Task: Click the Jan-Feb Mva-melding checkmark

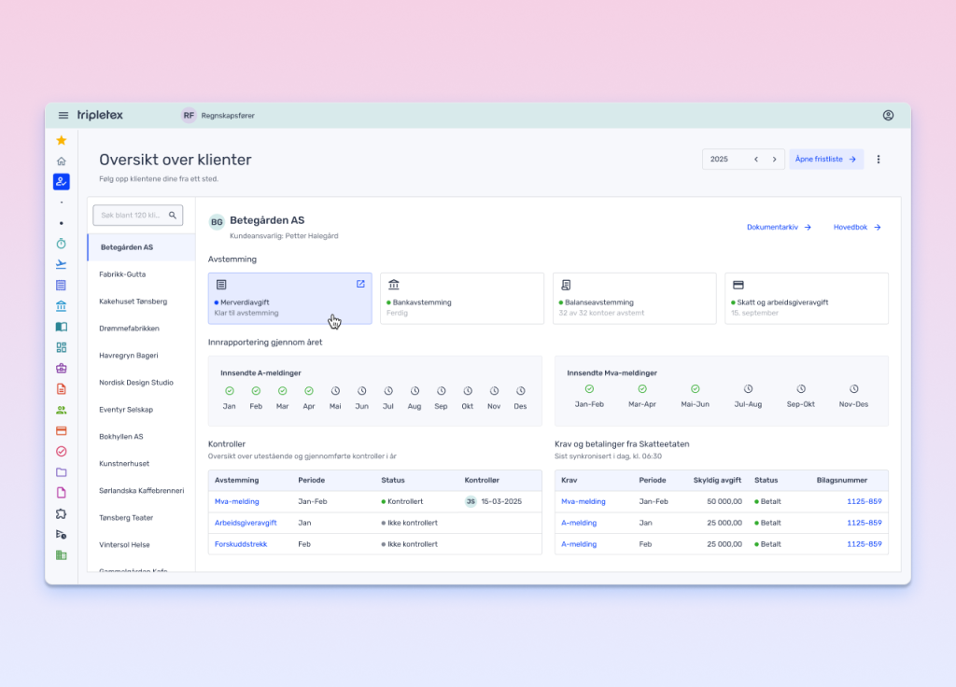Action: (587, 390)
